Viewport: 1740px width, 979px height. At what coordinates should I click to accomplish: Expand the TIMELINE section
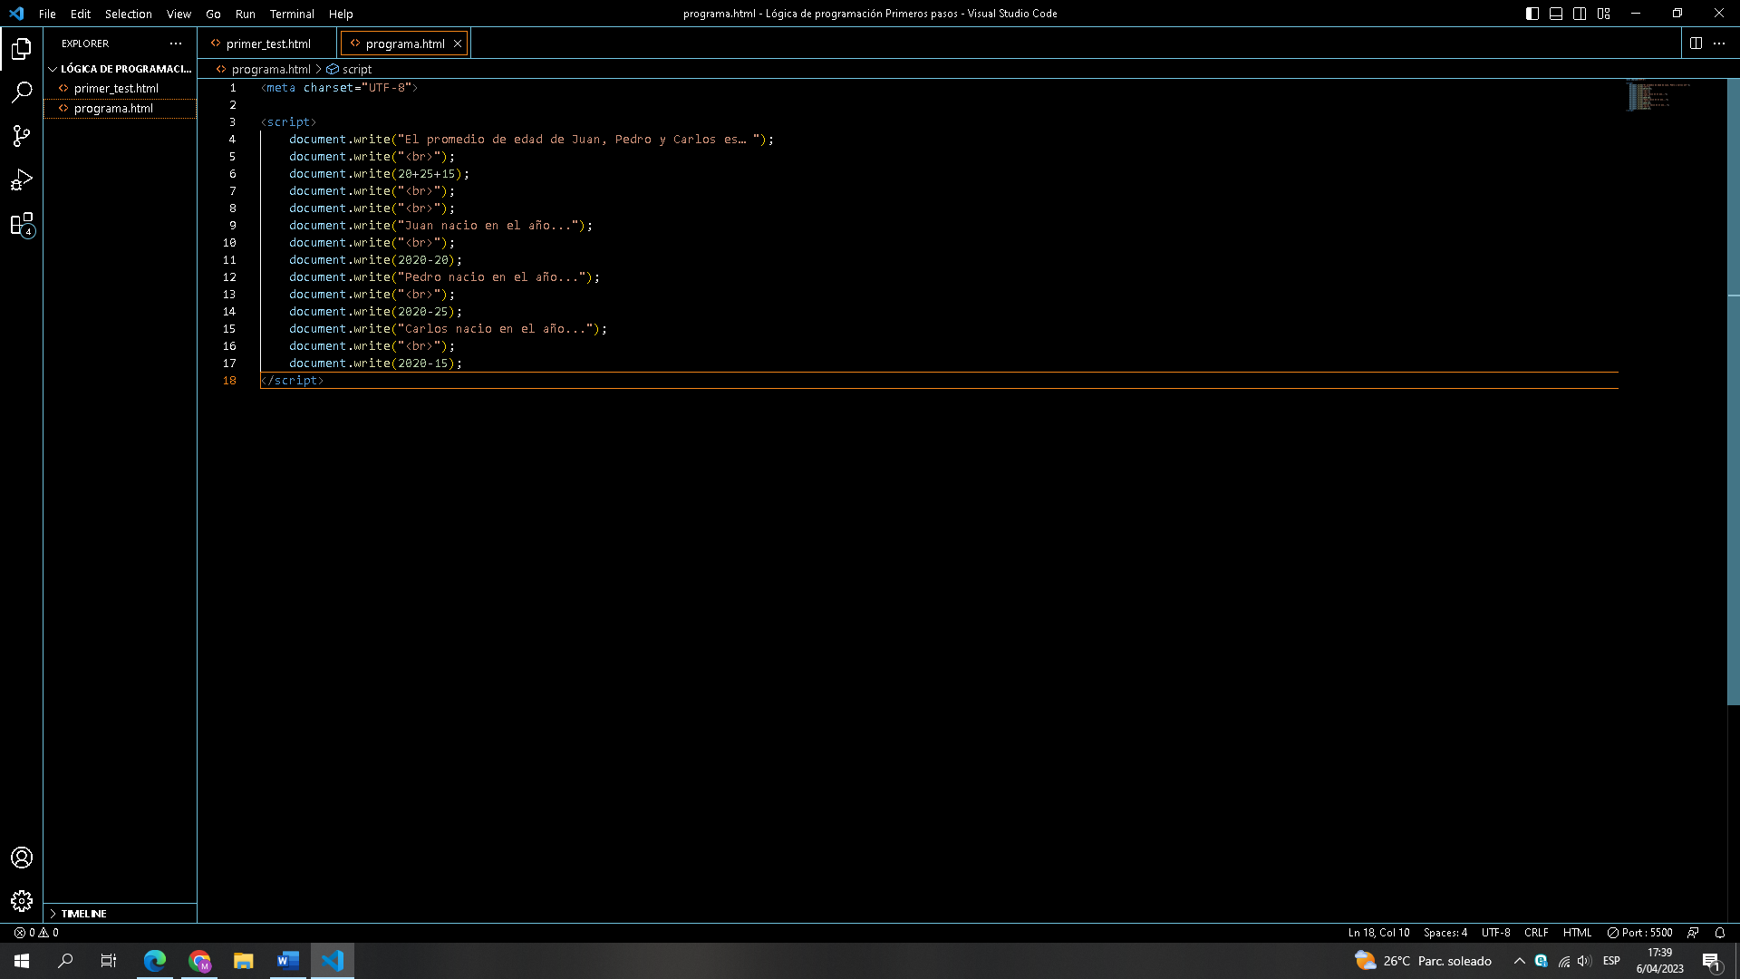pyautogui.click(x=121, y=914)
